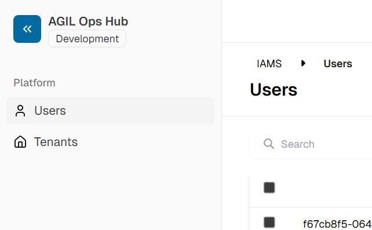The height and width of the screenshot is (230, 372).
Task: Click the IAMS breadcrumb link
Action: [x=269, y=64]
